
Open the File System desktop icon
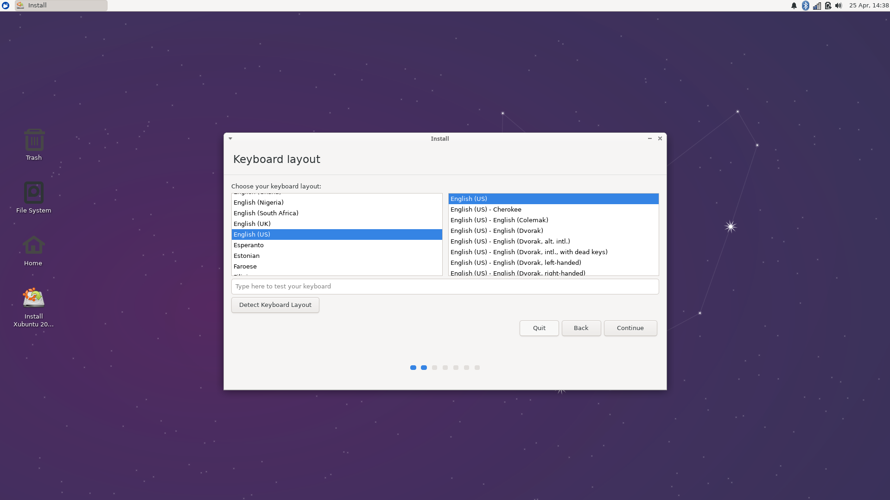34,197
